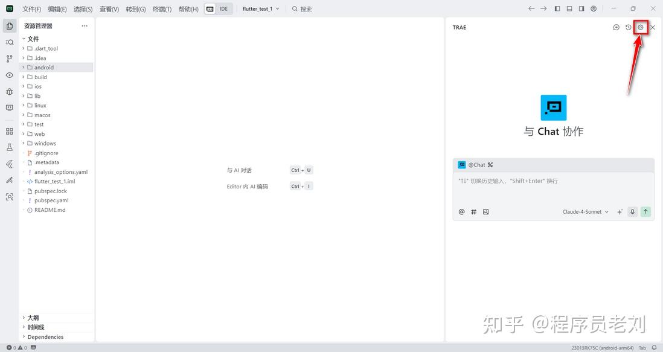Attach an image in chat input
Image resolution: width=663 pixels, height=352 pixels.
point(485,211)
